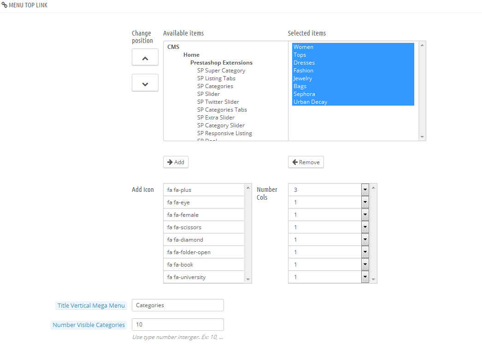Select CMS in Available items
Screen dimensions: 482x345
[x=173, y=47]
